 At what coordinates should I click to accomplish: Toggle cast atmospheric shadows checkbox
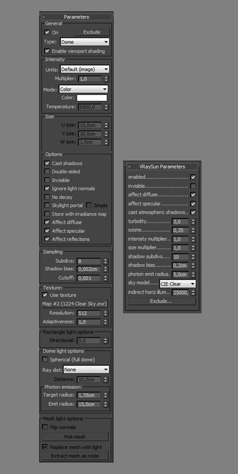coord(194,212)
